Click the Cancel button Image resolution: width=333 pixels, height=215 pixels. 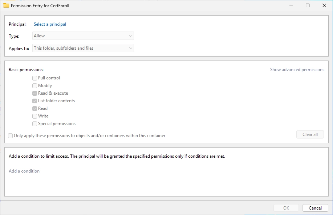tap(315, 208)
